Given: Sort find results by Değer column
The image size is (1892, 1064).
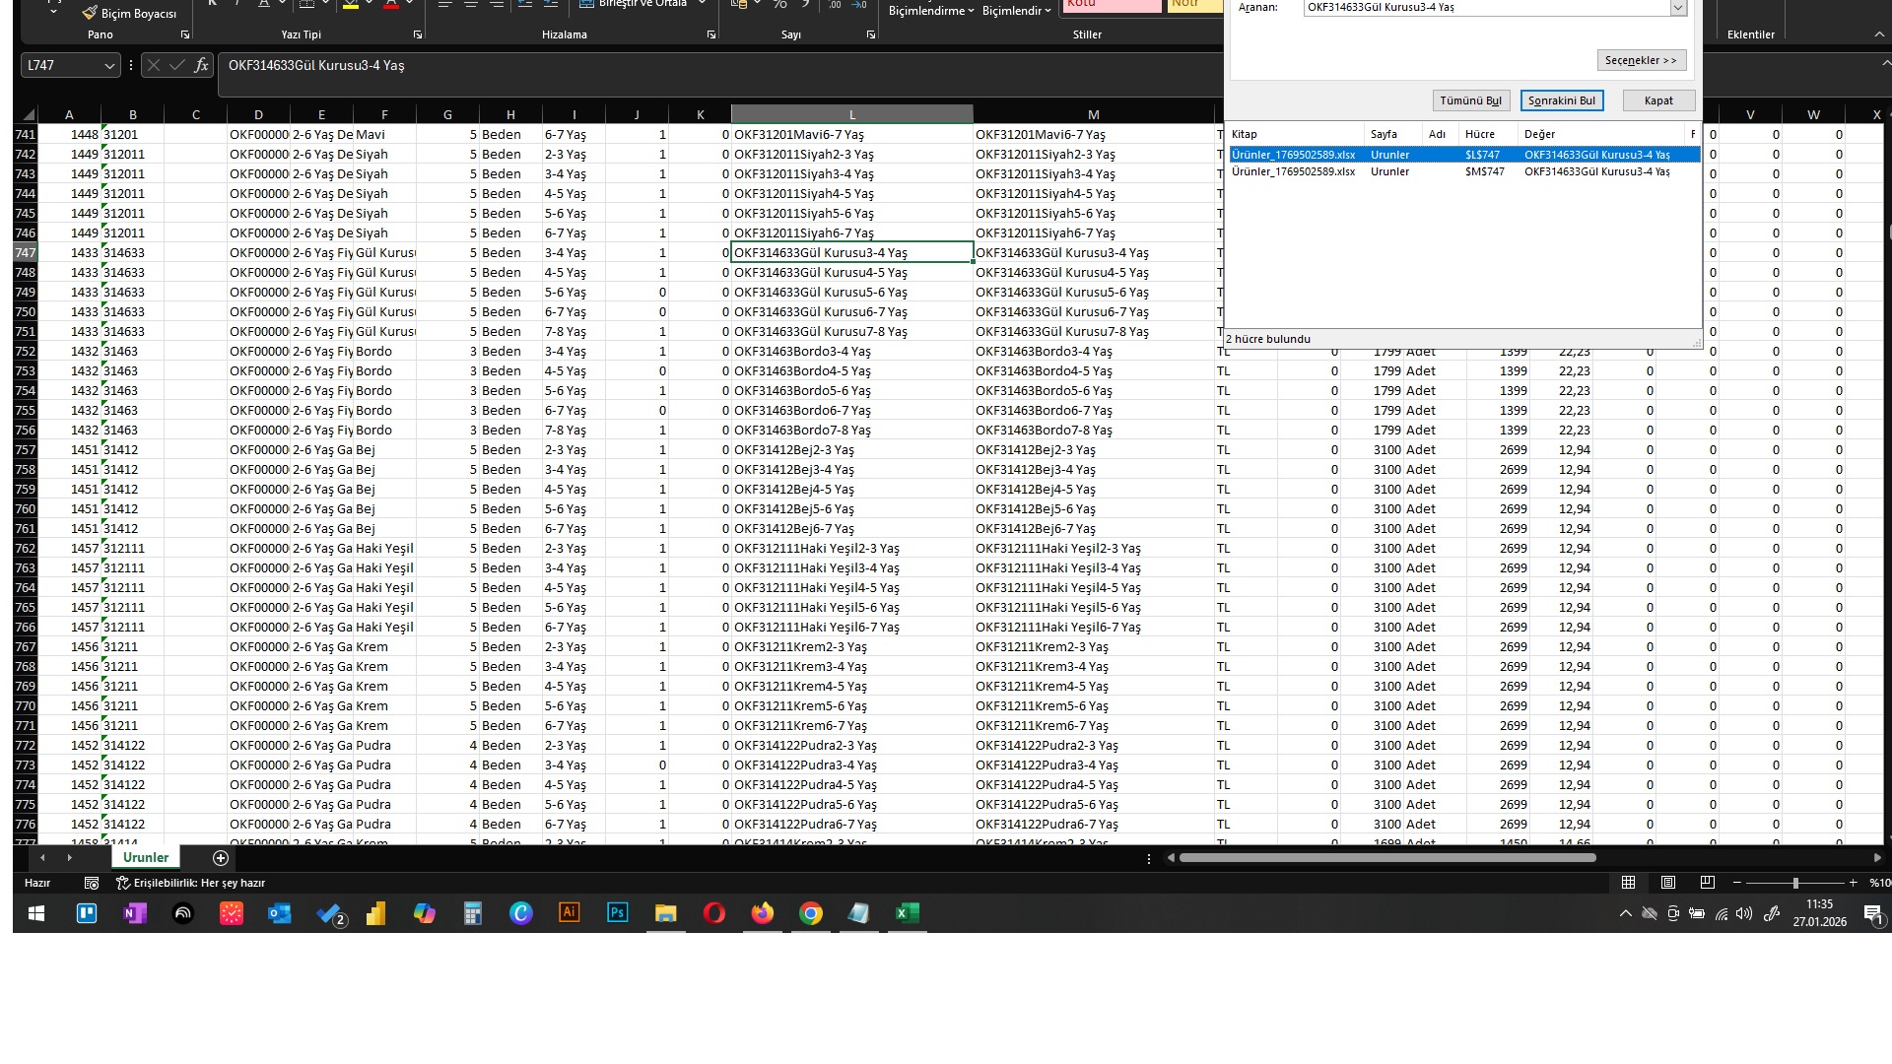Looking at the screenshot, I should (x=1602, y=134).
